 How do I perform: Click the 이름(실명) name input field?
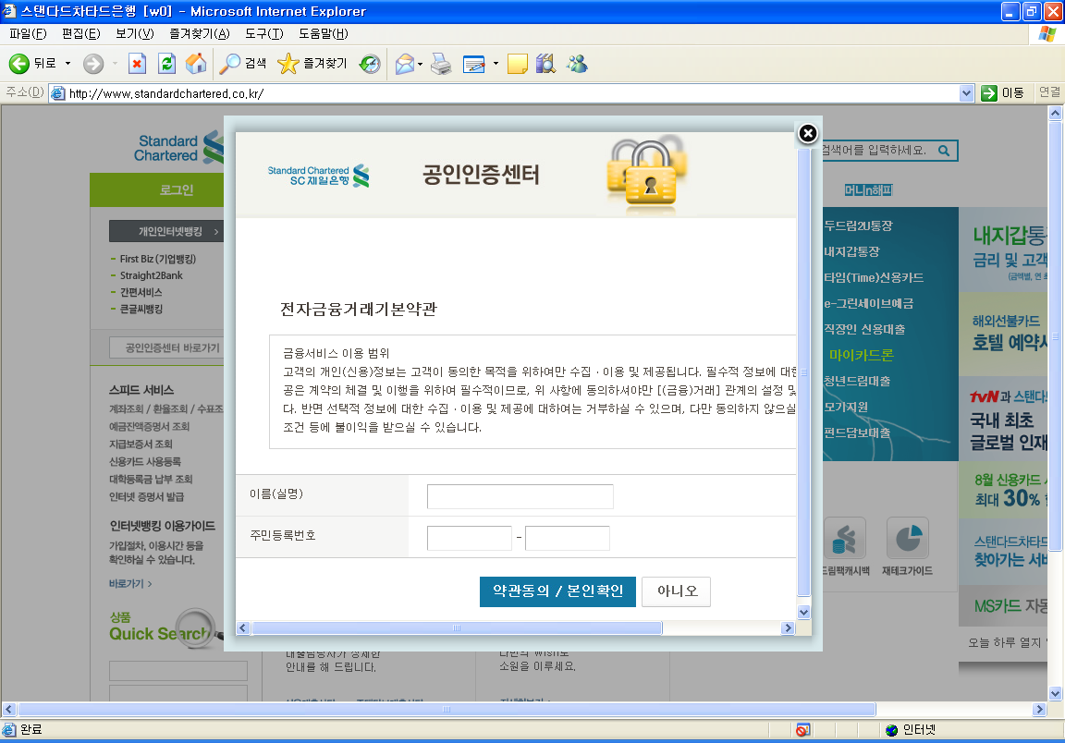[x=520, y=496]
